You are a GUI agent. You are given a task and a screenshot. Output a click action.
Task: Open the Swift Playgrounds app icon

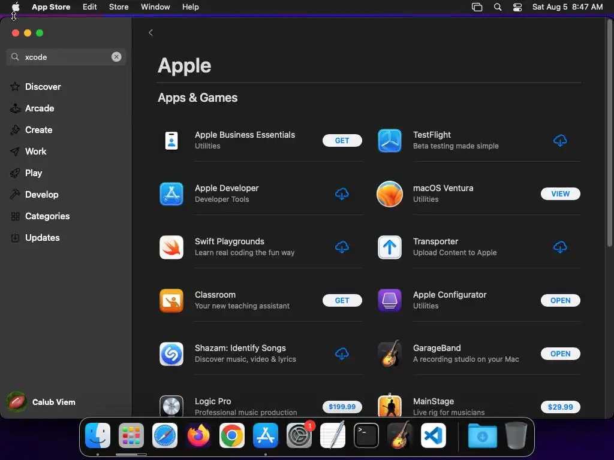click(x=171, y=247)
